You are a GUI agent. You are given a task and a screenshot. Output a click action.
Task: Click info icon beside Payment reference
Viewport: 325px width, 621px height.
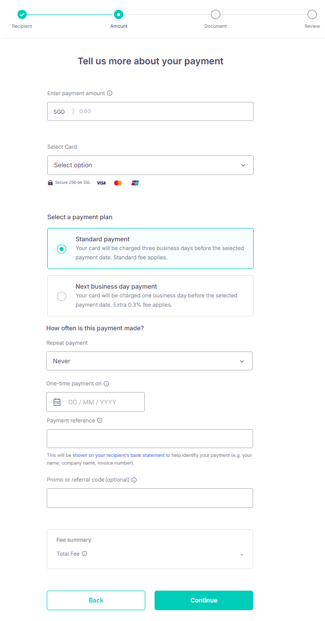tap(100, 420)
